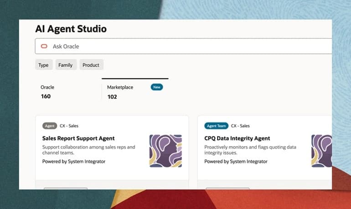The height and width of the screenshot is (209, 351).
Task: Focus the Ask Oracle search field
Action: tap(183, 47)
